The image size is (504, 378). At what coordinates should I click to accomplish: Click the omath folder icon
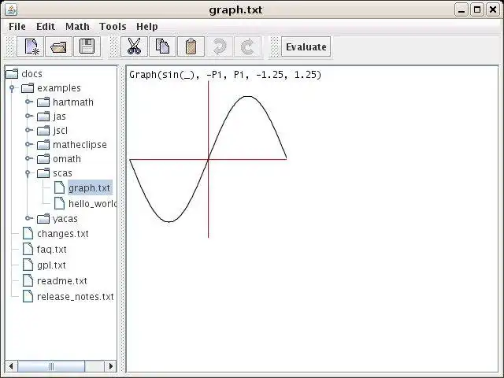coord(43,159)
